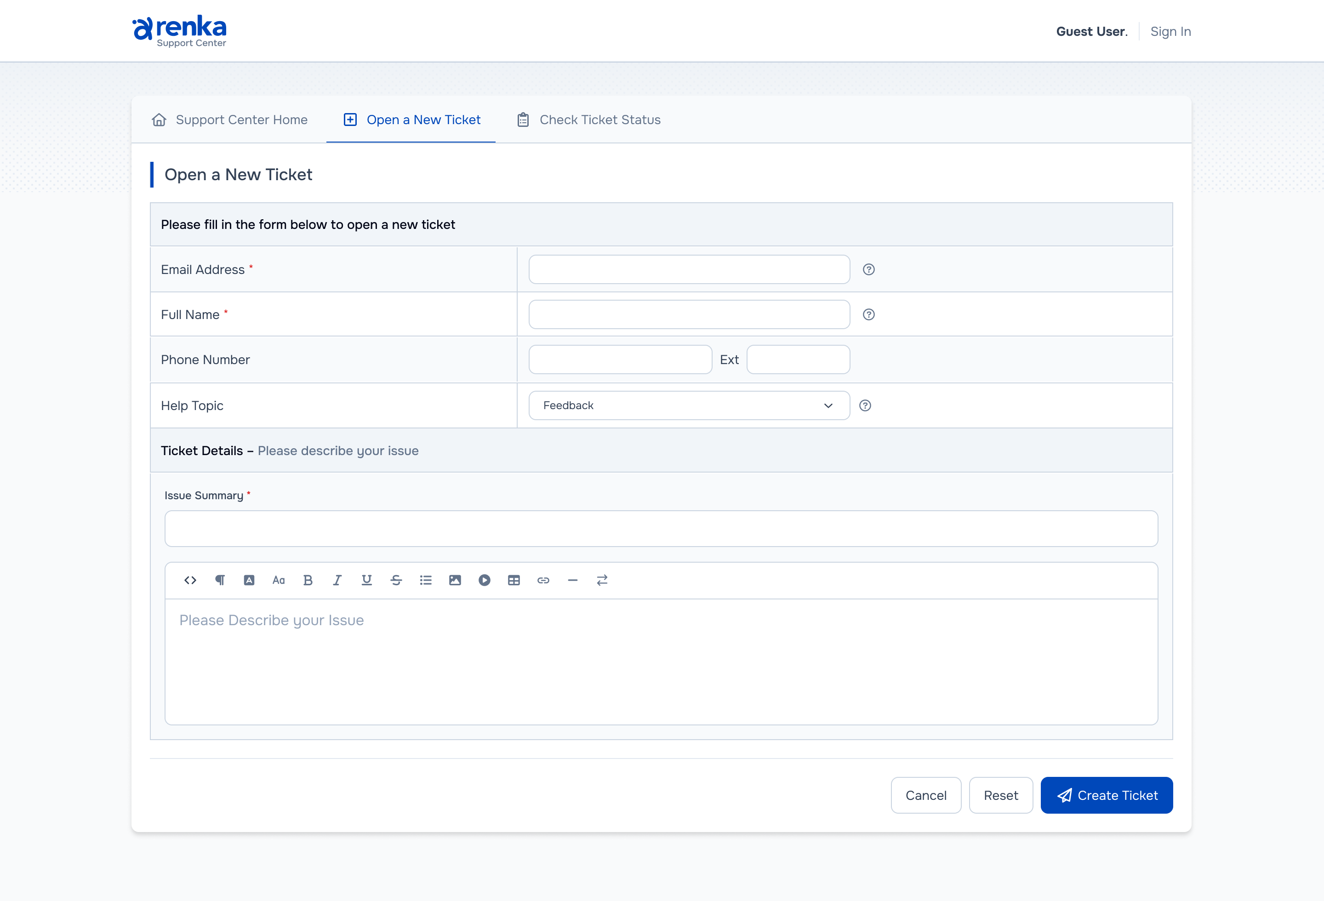Select the Open a New Ticket tab

[411, 120]
